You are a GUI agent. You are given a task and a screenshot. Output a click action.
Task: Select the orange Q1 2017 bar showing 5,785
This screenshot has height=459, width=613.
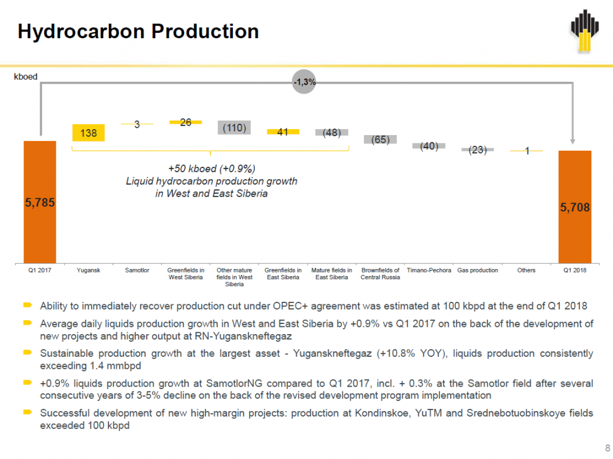(40, 202)
